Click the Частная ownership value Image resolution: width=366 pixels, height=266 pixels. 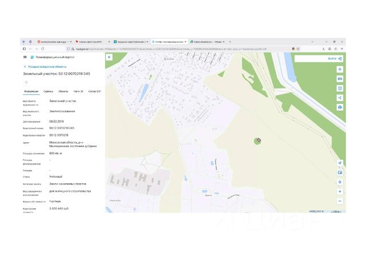click(55, 201)
